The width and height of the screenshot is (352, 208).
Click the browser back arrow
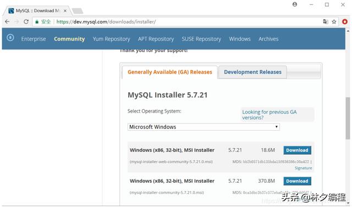coord(7,22)
